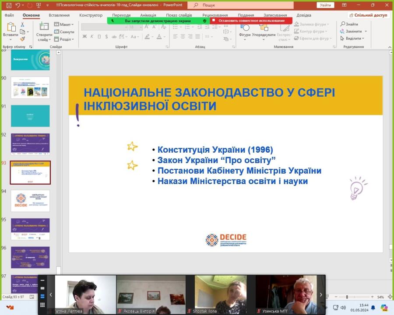Open the Arrange (Упорядкувати) menu

coord(264,31)
